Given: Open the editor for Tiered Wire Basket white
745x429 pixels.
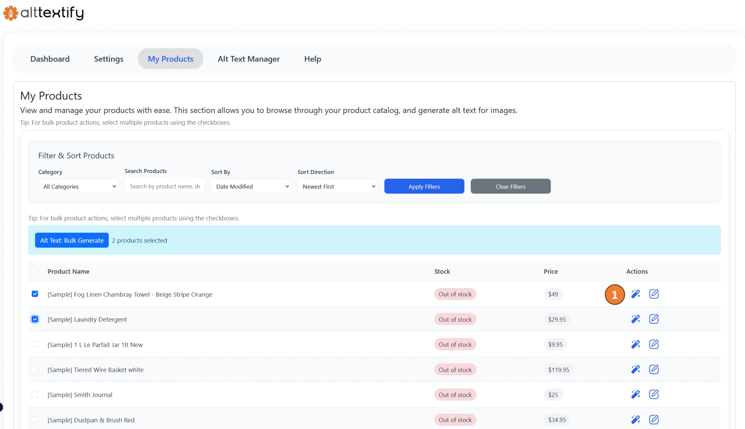Looking at the screenshot, I should pos(654,369).
